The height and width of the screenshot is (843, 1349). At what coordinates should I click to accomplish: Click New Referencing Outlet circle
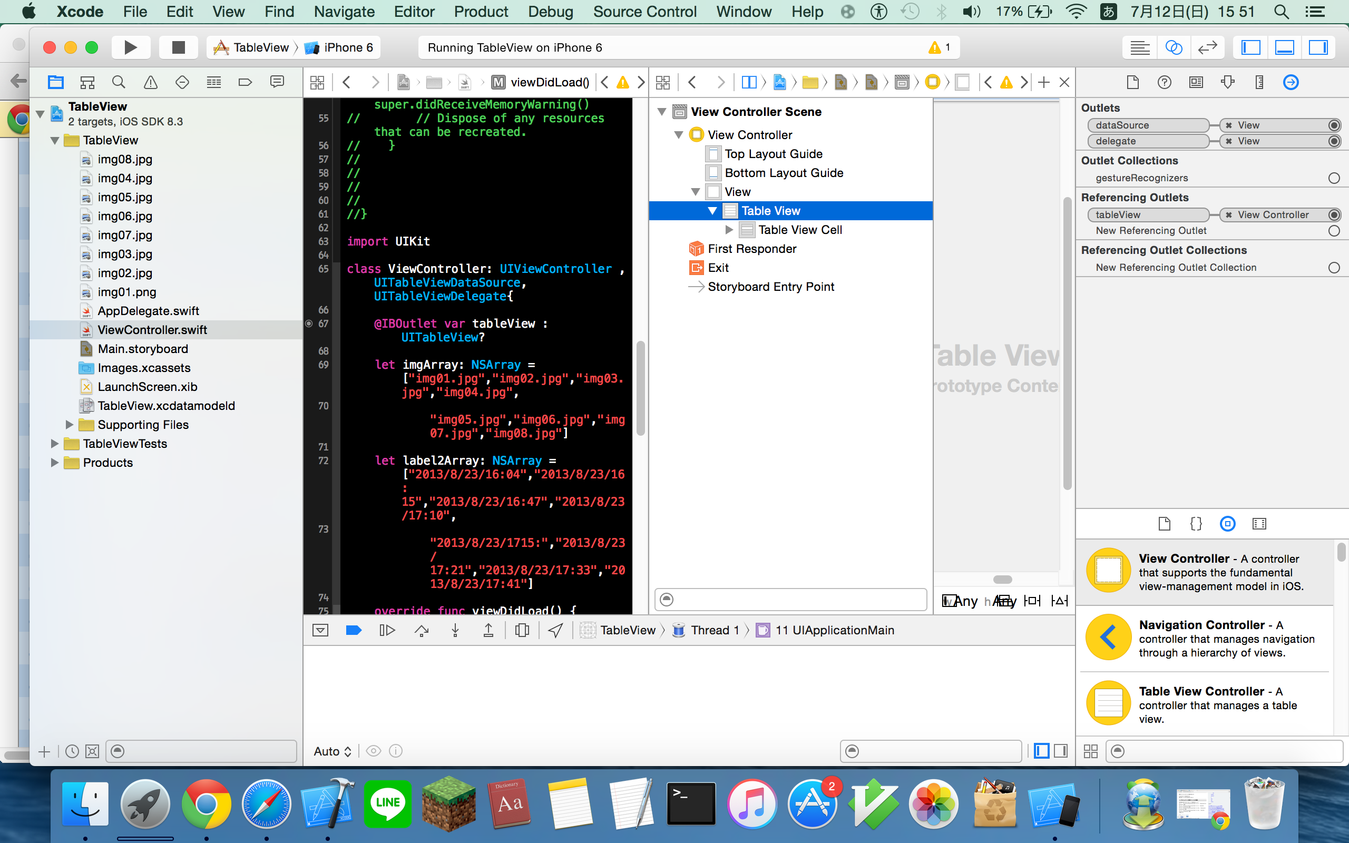click(1334, 231)
